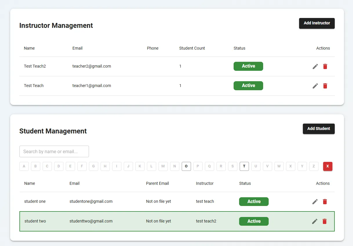
Task: Toggle Active status for student one
Action: [x=254, y=202]
